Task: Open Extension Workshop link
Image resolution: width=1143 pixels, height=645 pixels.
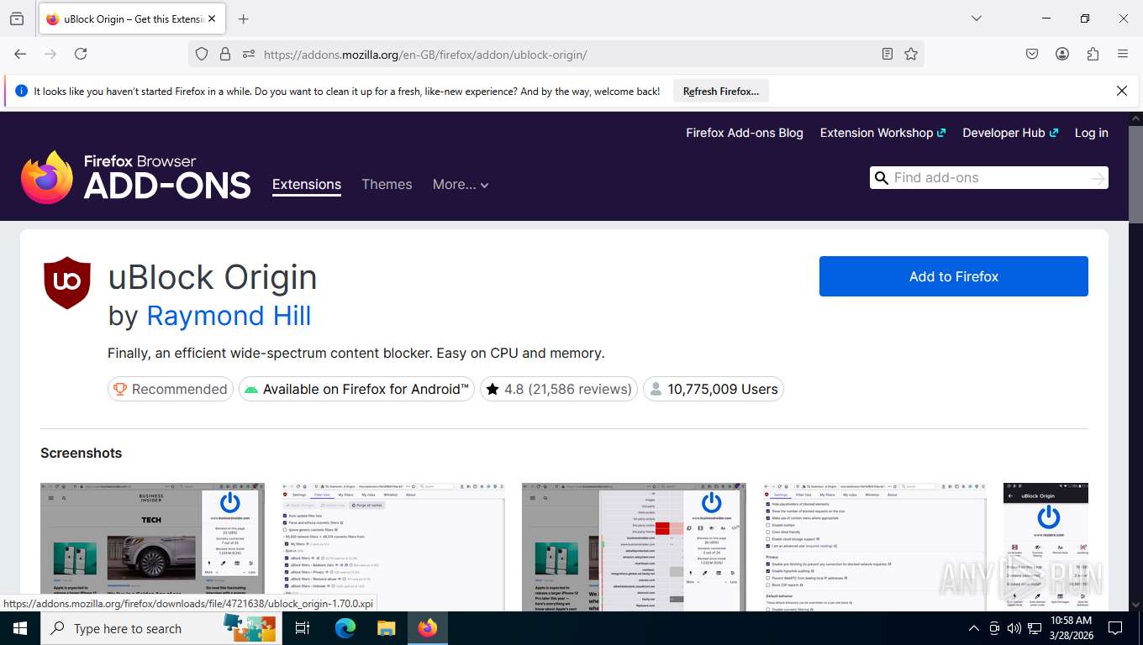Action: [882, 133]
